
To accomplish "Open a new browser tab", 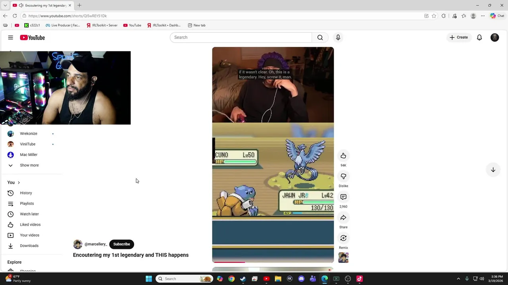I will pos(79,5).
